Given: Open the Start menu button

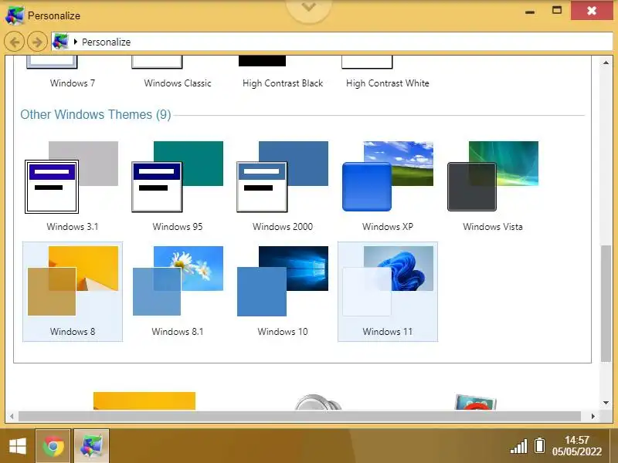Looking at the screenshot, I should [17, 446].
